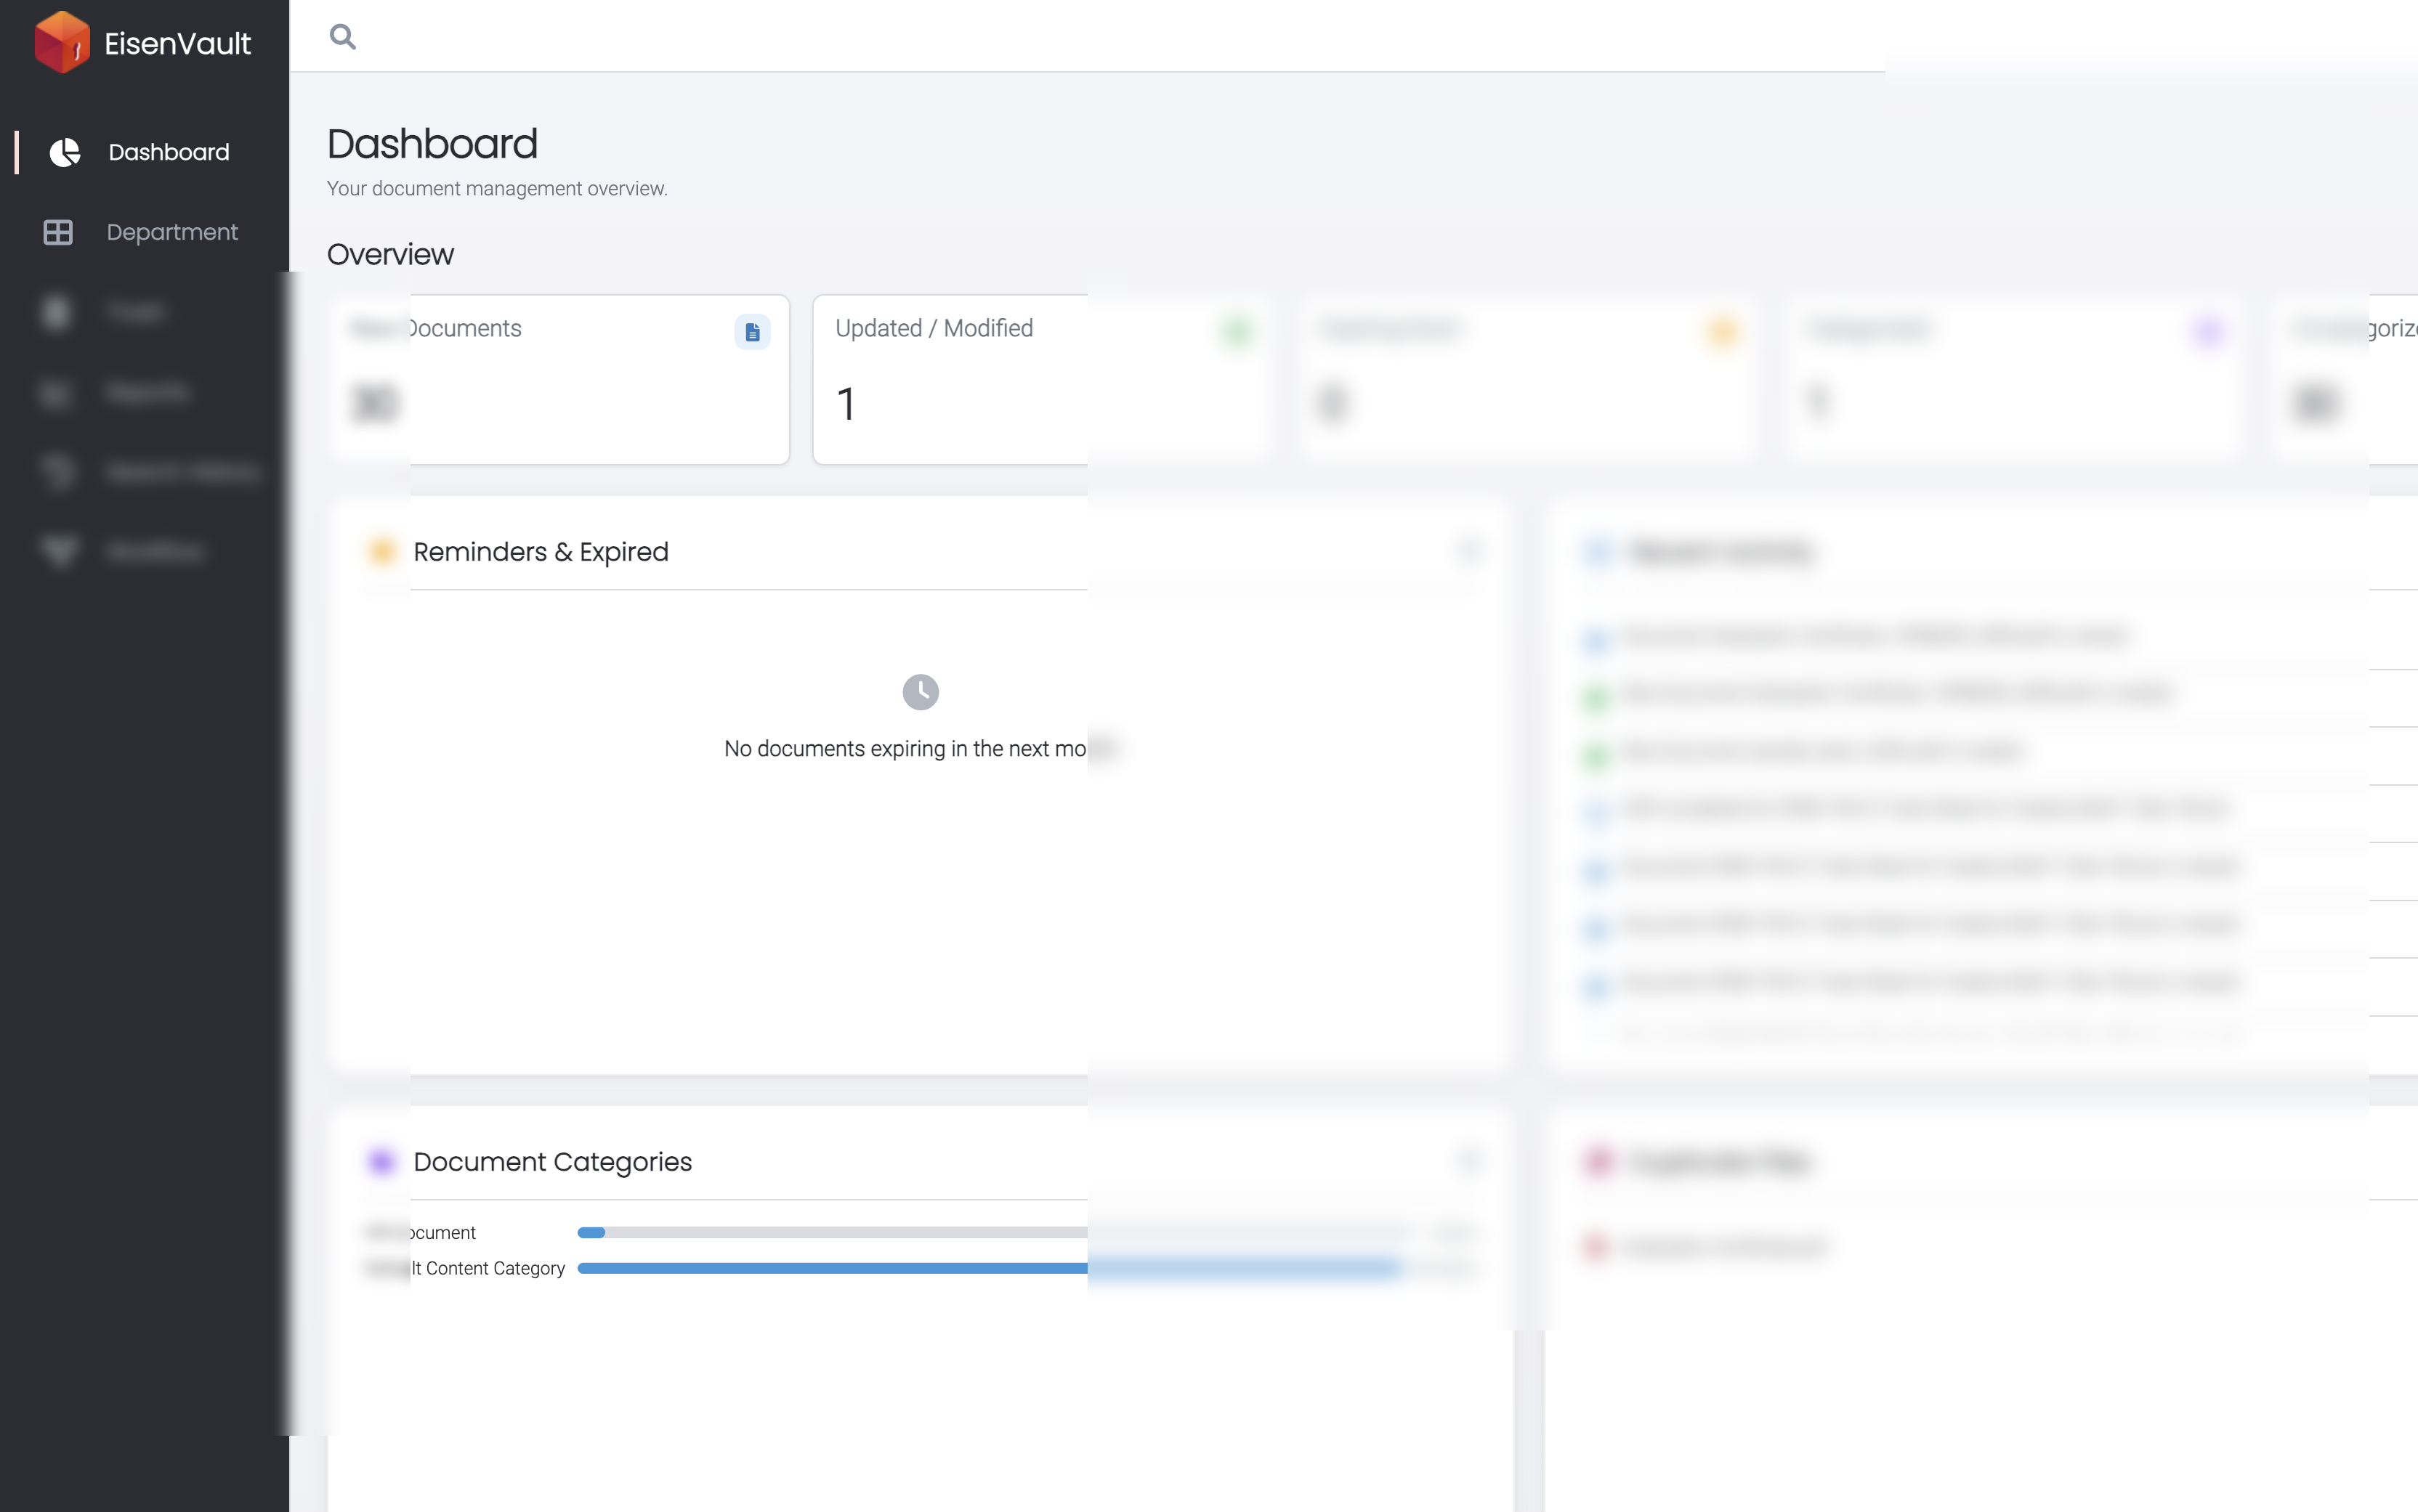This screenshot has height=1512, width=2418.
Task: Open the search magnifier icon
Action: [343, 37]
